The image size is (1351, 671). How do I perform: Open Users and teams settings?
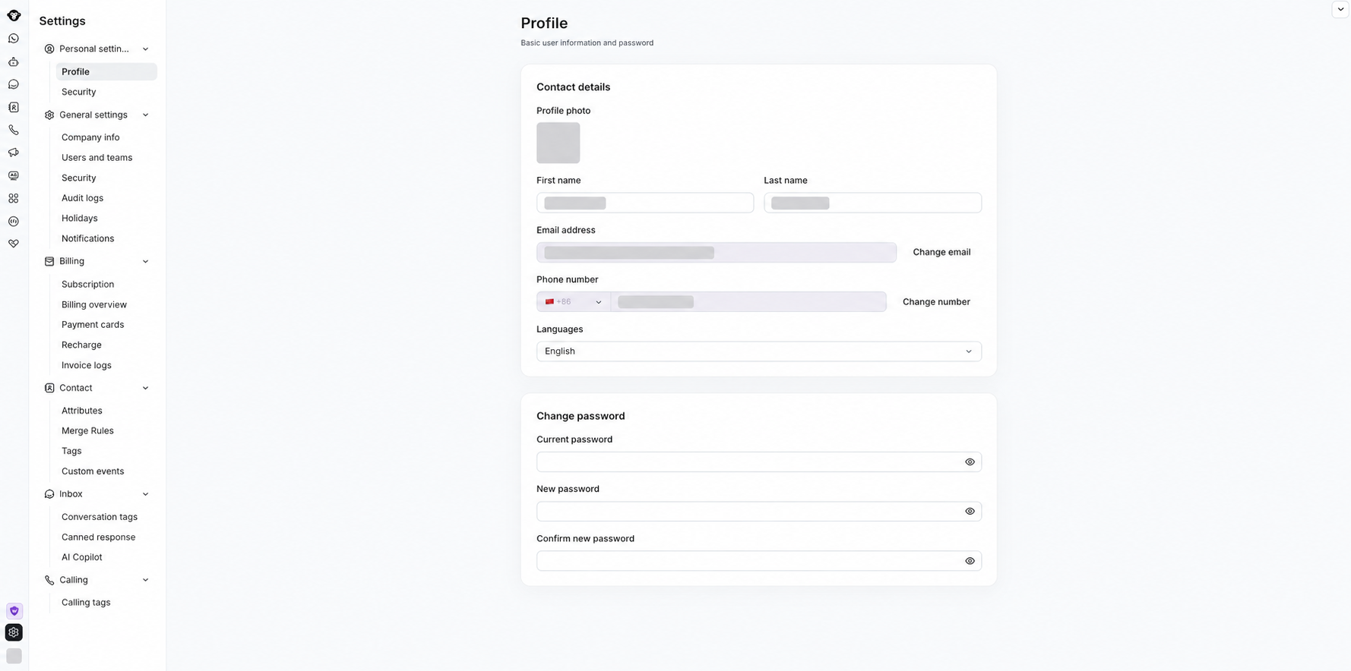(96, 158)
